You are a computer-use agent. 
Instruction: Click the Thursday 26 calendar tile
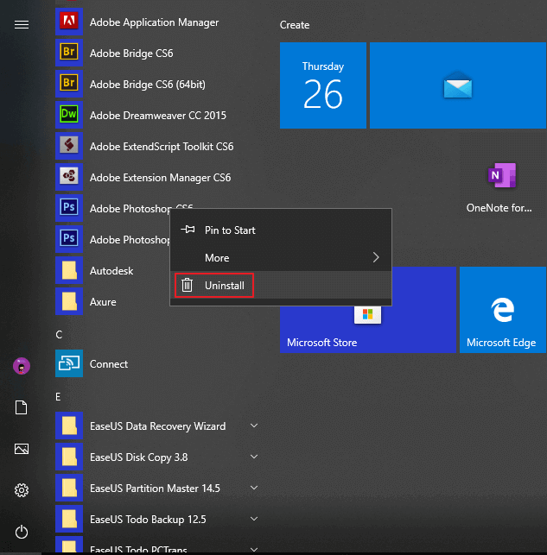(x=323, y=85)
